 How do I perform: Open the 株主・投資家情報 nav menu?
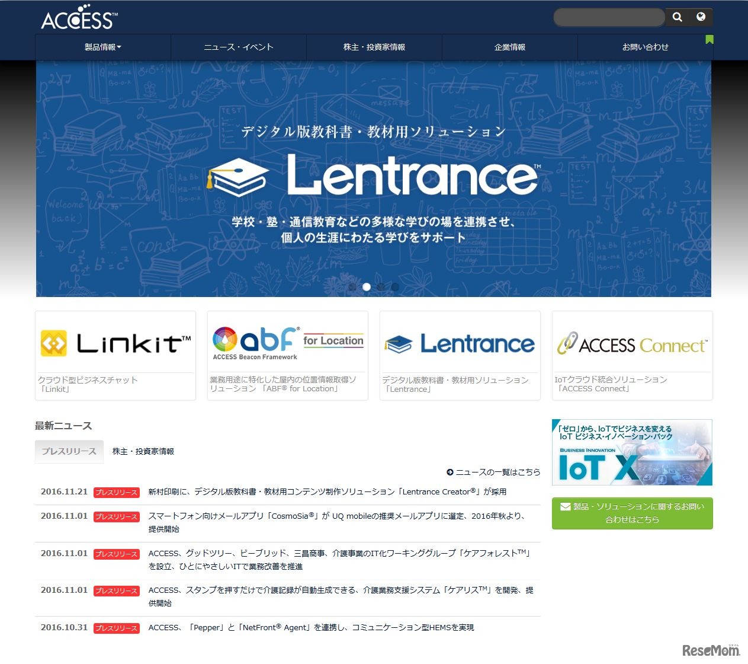(x=374, y=47)
